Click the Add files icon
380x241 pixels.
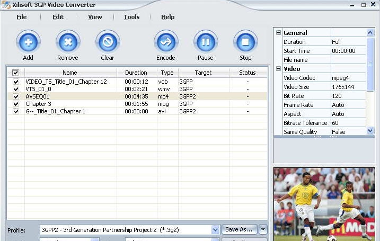[28, 42]
